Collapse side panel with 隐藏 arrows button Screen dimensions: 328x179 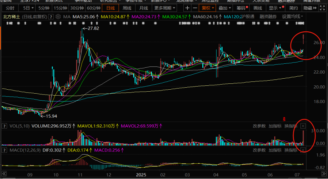click(309, 8)
